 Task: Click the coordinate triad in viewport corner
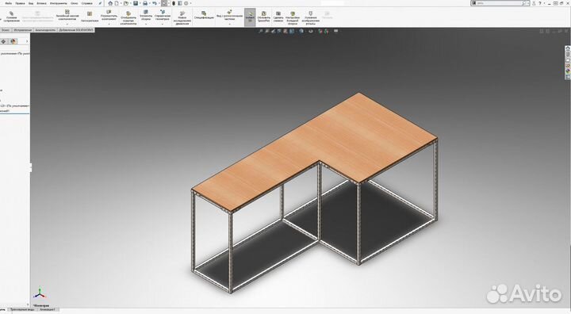click(x=40, y=293)
